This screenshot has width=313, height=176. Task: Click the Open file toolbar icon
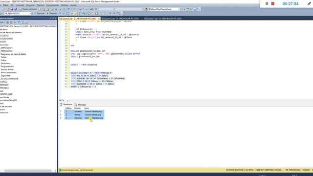coord(8,9)
